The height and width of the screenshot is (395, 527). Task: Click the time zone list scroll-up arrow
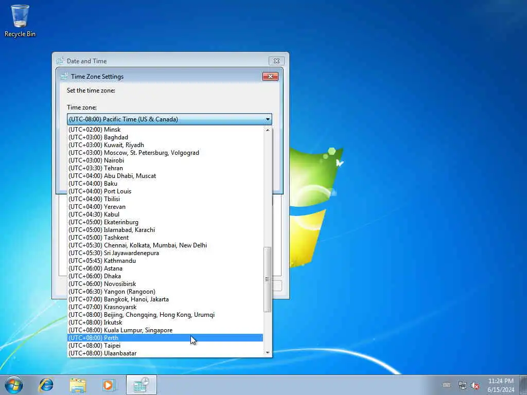[268, 130]
